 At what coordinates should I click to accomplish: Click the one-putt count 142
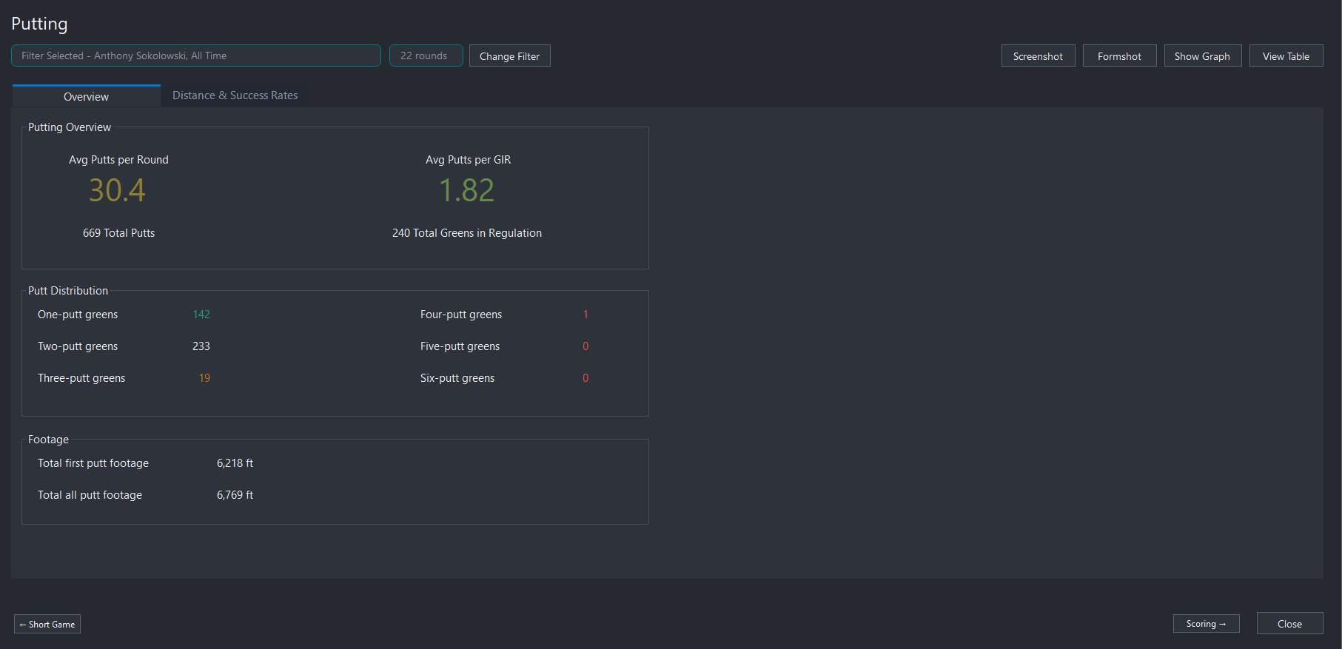coord(201,315)
